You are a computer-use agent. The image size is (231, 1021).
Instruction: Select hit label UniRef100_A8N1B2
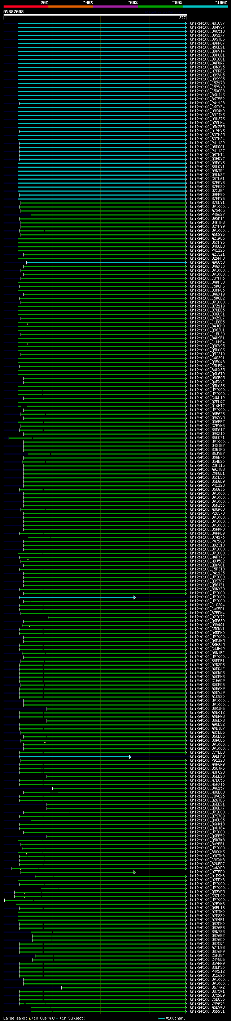pos(207,653)
